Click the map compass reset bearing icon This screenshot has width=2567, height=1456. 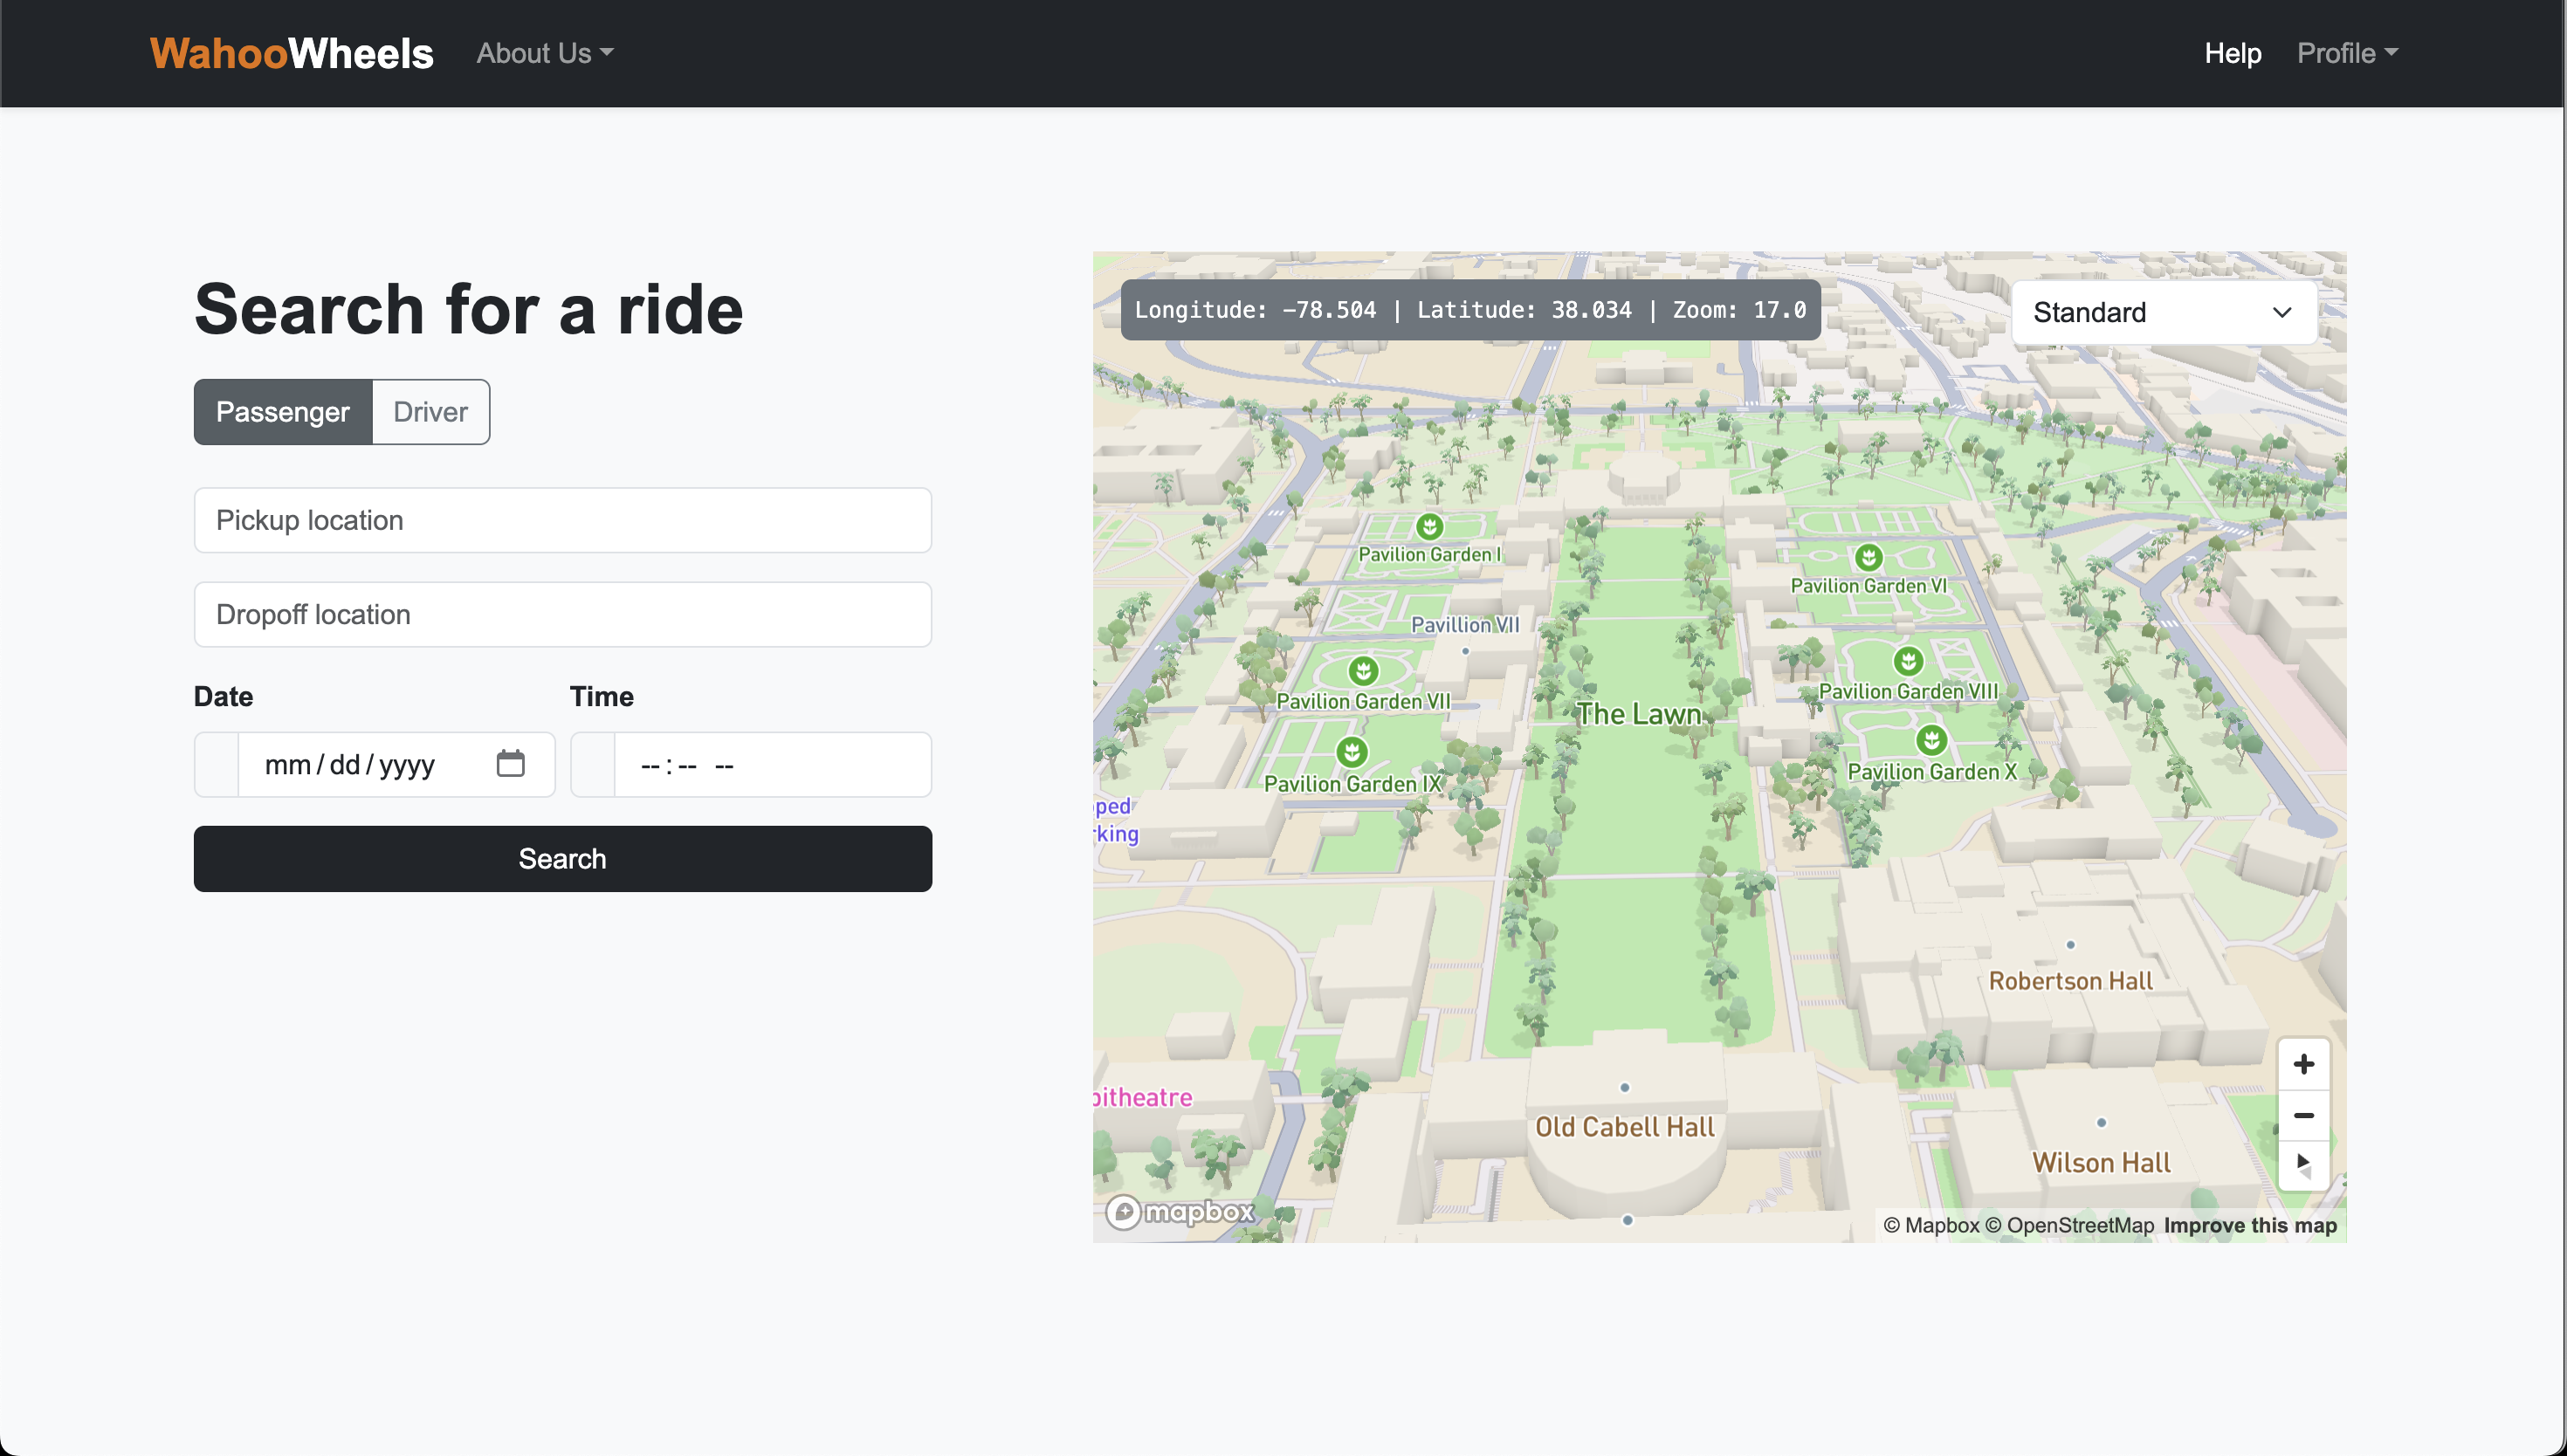click(x=2303, y=1165)
